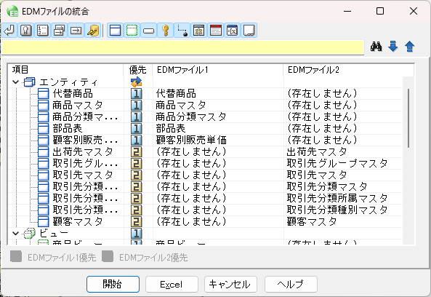The height and width of the screenshot is (297, 431).
Task: Toggle the blue entity filter icon
Action: pos(115,31)
